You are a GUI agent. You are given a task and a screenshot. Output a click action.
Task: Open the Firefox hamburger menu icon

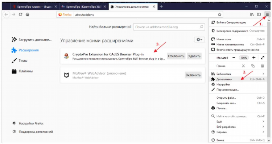(267, 15)
